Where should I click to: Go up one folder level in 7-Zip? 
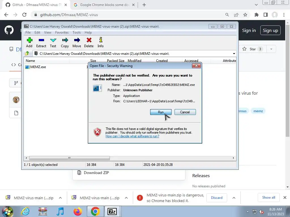point(27,53)
